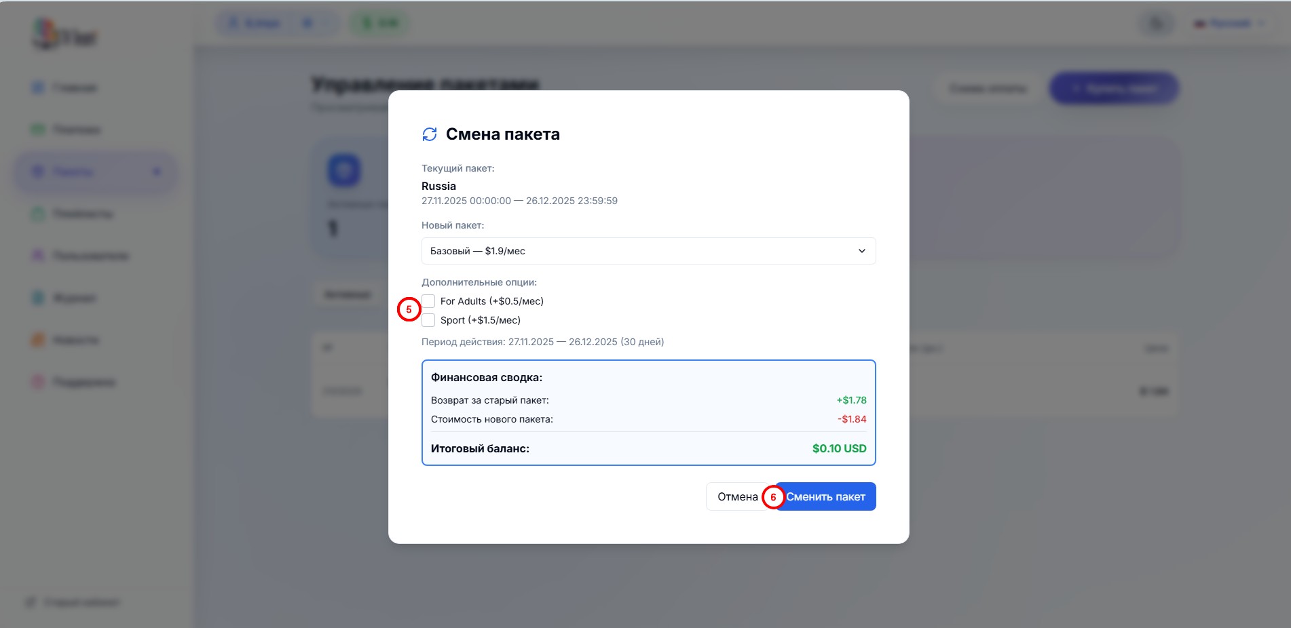Click the Старый кабинет link at bottom left
This screenshot has height=628, width=1291.
tap(81, 602)
